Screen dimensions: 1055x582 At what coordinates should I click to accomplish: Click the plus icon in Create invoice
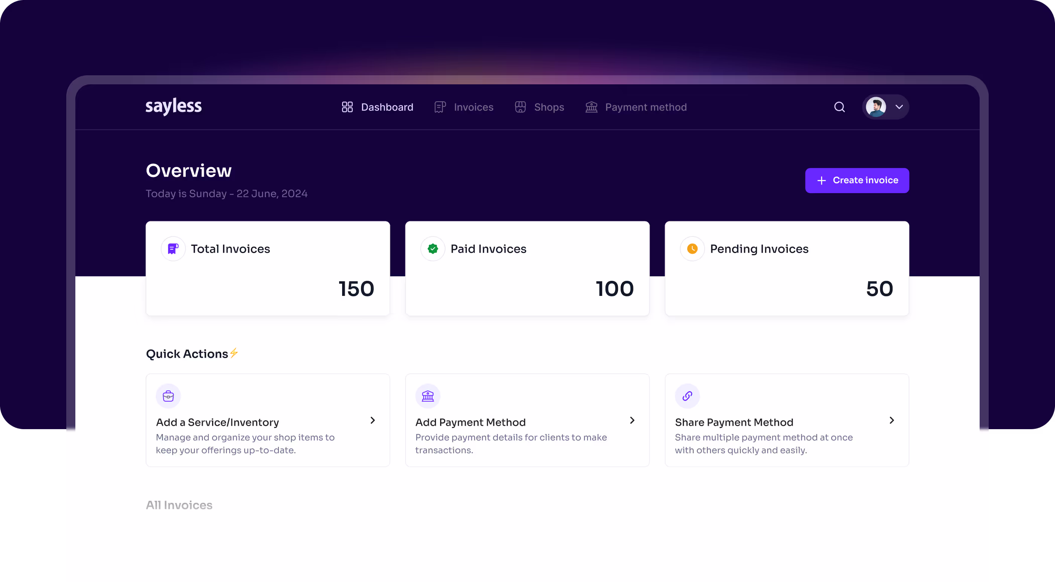821,180
